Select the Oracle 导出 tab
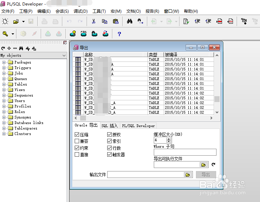260x202 pixels. point(86,125)
